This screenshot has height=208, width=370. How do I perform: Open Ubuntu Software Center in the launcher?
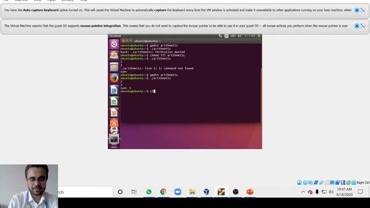pyautogui.click(x=114, y=123)
